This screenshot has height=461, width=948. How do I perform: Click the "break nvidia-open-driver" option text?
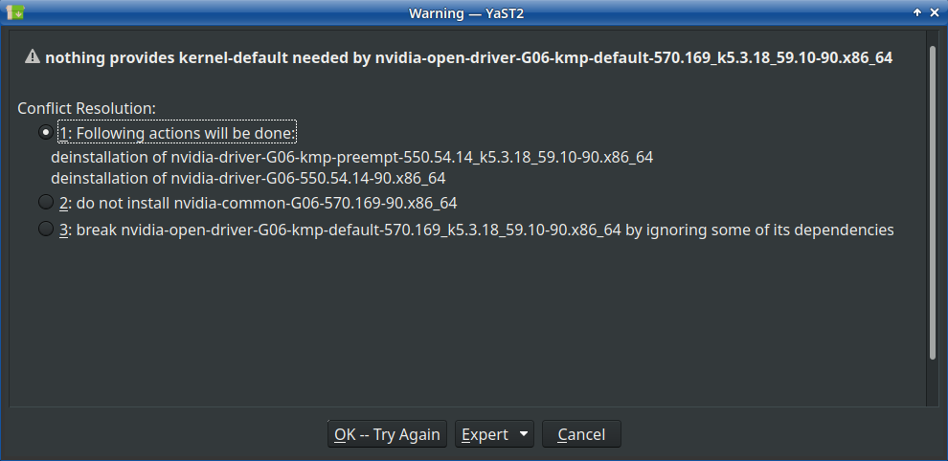[477, 230]
